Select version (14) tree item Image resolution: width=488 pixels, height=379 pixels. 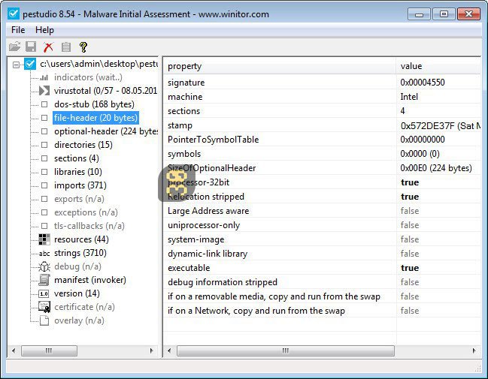coord(77,293)
